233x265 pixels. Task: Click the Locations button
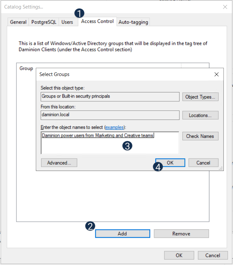(x=200, y=115)
